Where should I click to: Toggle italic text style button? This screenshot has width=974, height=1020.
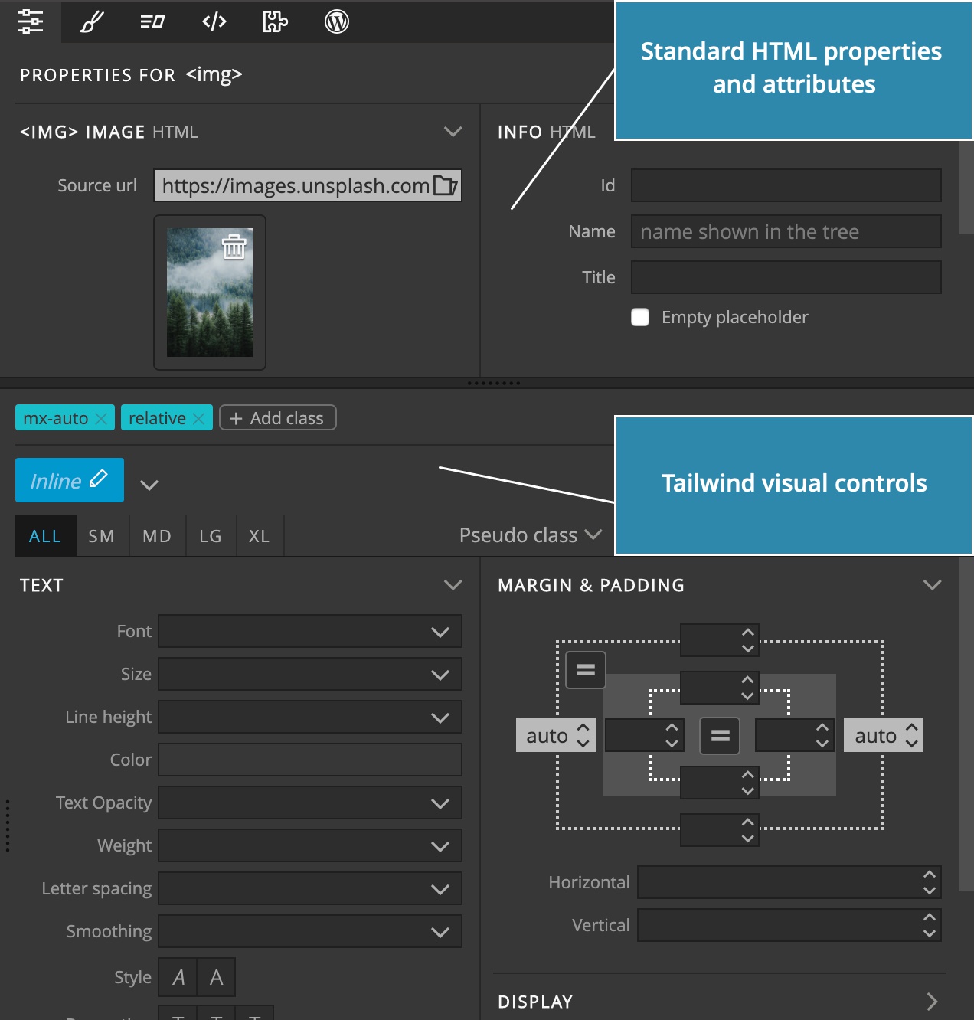pyautogui.click(x=178, y=977)
